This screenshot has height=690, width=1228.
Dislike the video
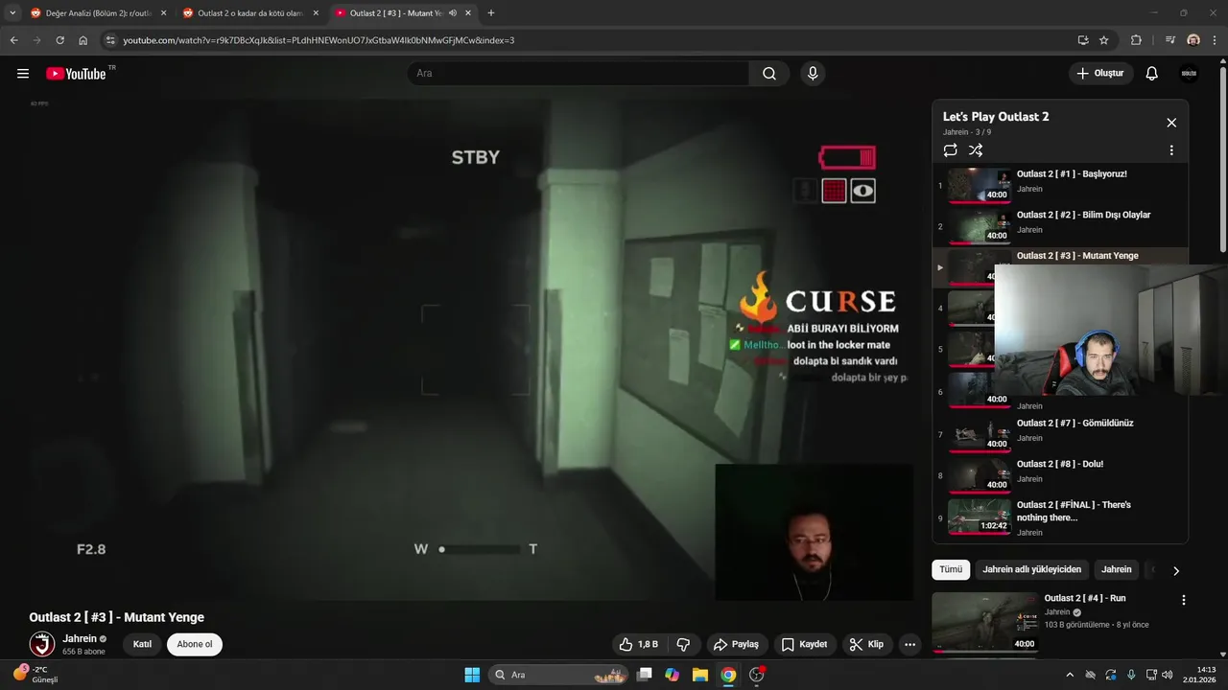click(x=684, y=644)
